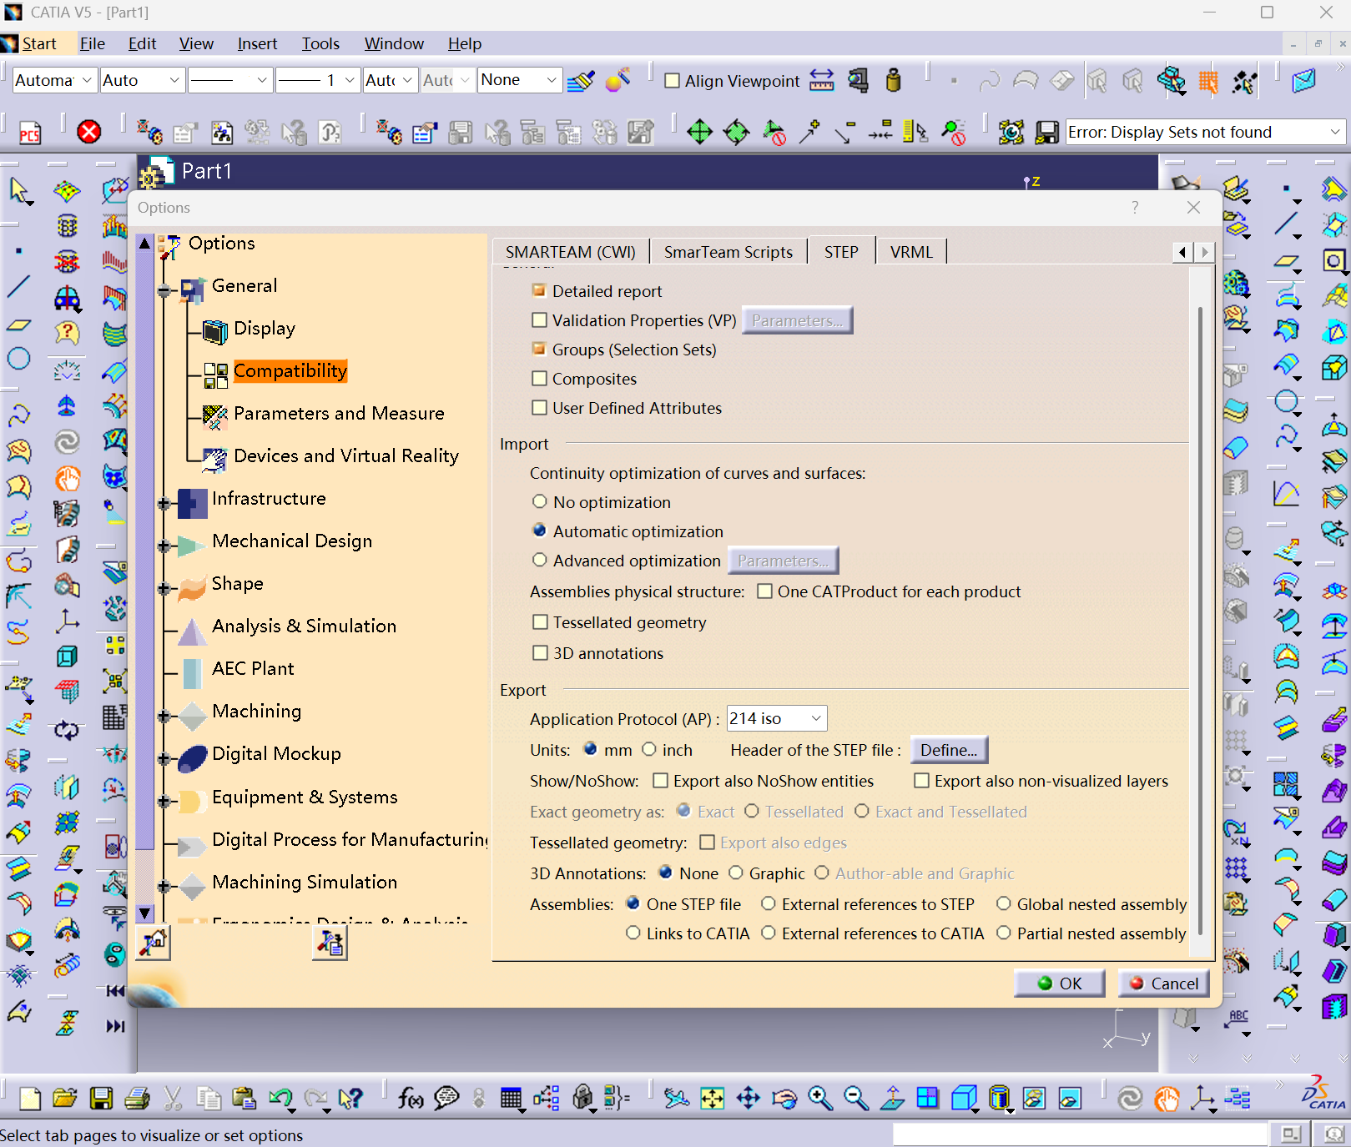Viewport: 1351px width, 1147px height.
Task: Open the Display Sets error dropdown
Action: [x=1207, y=132]
